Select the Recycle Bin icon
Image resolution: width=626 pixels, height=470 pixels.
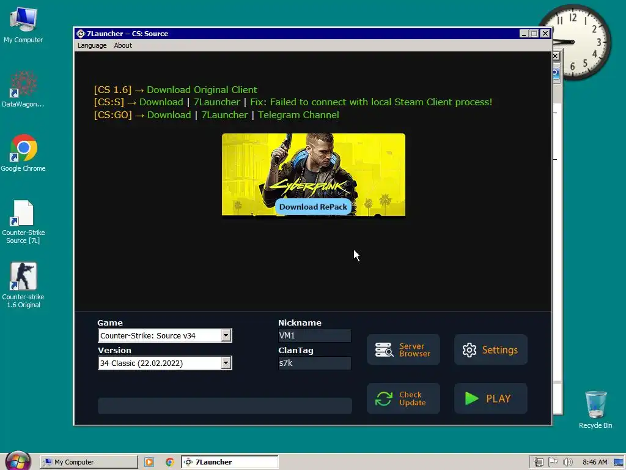595,409
